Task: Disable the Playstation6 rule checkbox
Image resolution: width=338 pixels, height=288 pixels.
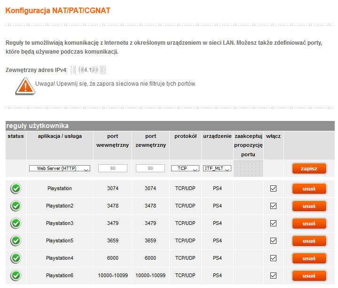Action: tap(273, 275)
